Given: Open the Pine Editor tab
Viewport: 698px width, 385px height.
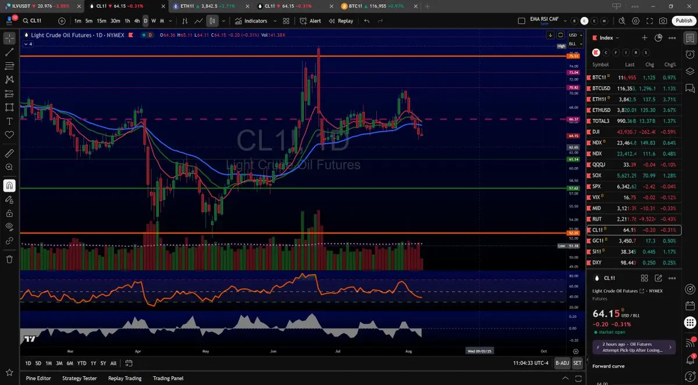Looking at the screenshot, I should click(38, 378).
